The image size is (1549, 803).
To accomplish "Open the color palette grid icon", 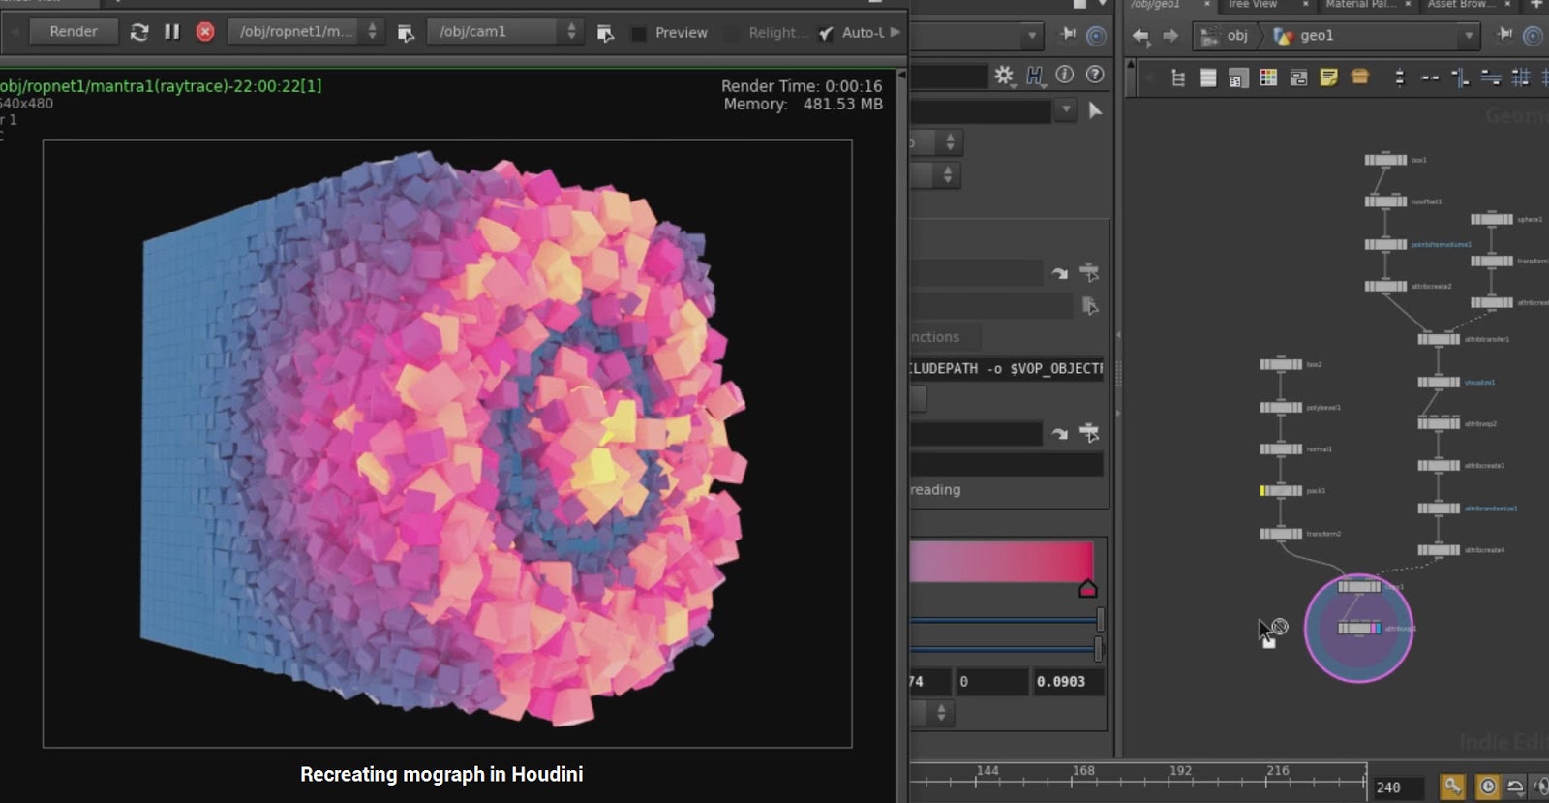I will pyautogui.click(x=1268, y=77).
